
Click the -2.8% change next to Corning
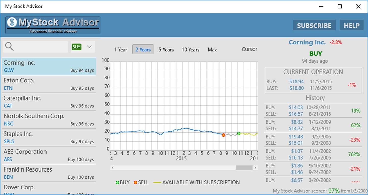336,42
